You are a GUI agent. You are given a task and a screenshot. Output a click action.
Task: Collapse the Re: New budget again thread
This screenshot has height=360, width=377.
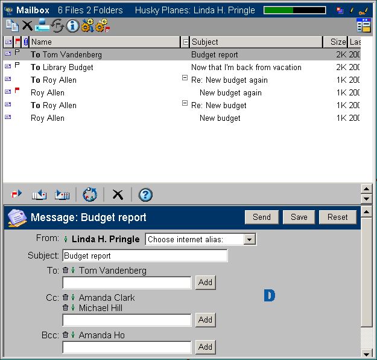(x=185, y=79)
